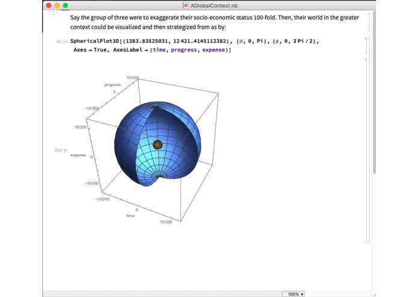Screen dimensions: 418x297
Task: Click the value 1383.83525031 in input
Action: 147,41
